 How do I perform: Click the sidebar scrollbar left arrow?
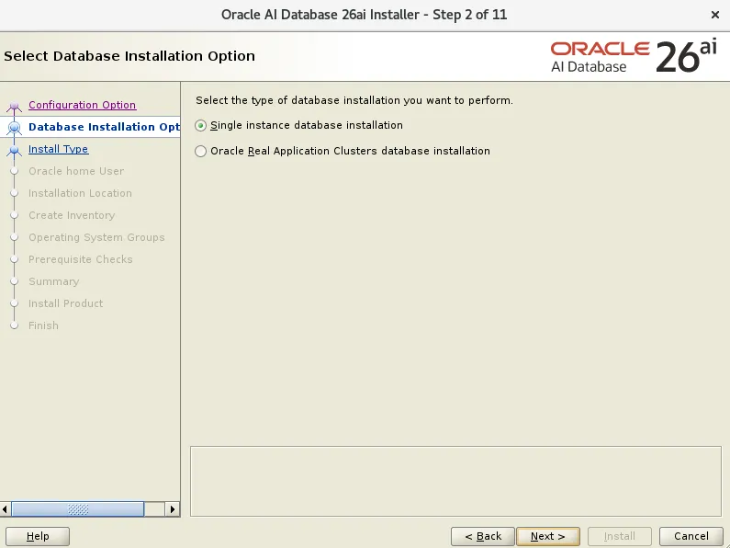[6, 509]
